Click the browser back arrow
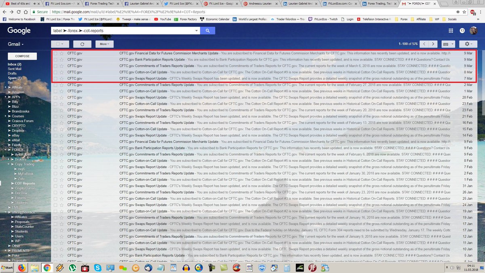 click(5, 12)
